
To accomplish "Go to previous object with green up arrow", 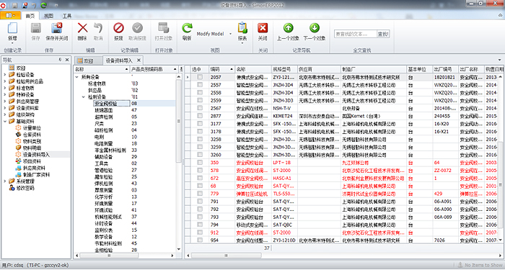I will (x=288, y=28).
